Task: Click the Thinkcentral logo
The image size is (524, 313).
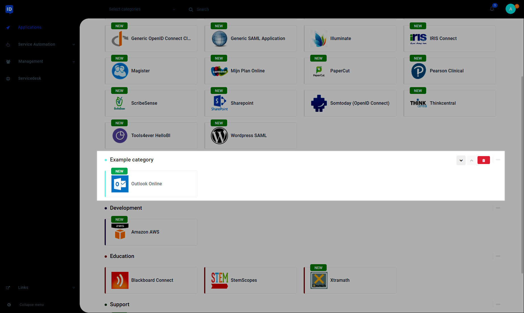Action: tap(419, 103)
